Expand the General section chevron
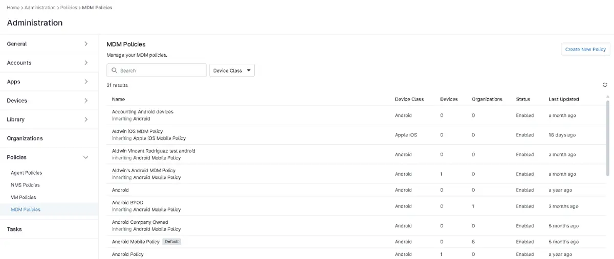 (86, 44)
